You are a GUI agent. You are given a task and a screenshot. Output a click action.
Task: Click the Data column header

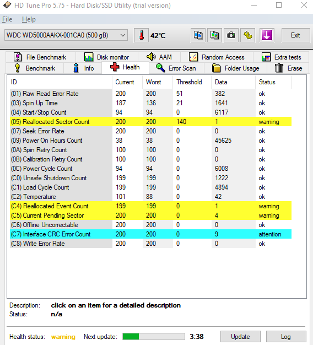click(234, 82)
